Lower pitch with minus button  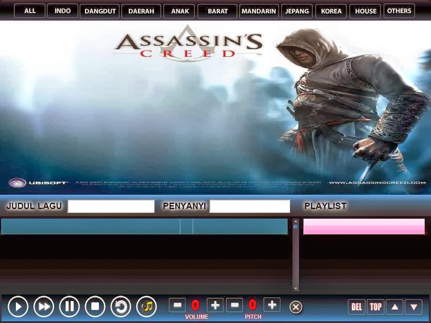pyautogui.click(x=234, y=305)
